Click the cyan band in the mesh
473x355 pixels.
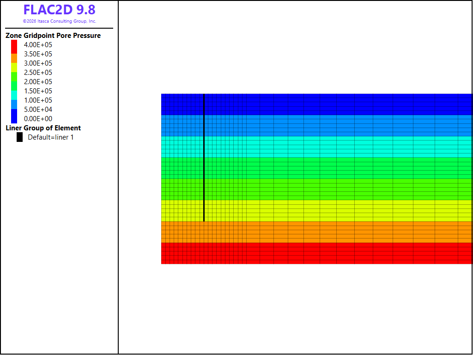pos(317,147)
